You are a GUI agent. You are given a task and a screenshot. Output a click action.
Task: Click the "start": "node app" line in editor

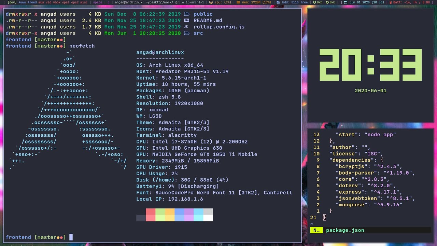[366, 135]
